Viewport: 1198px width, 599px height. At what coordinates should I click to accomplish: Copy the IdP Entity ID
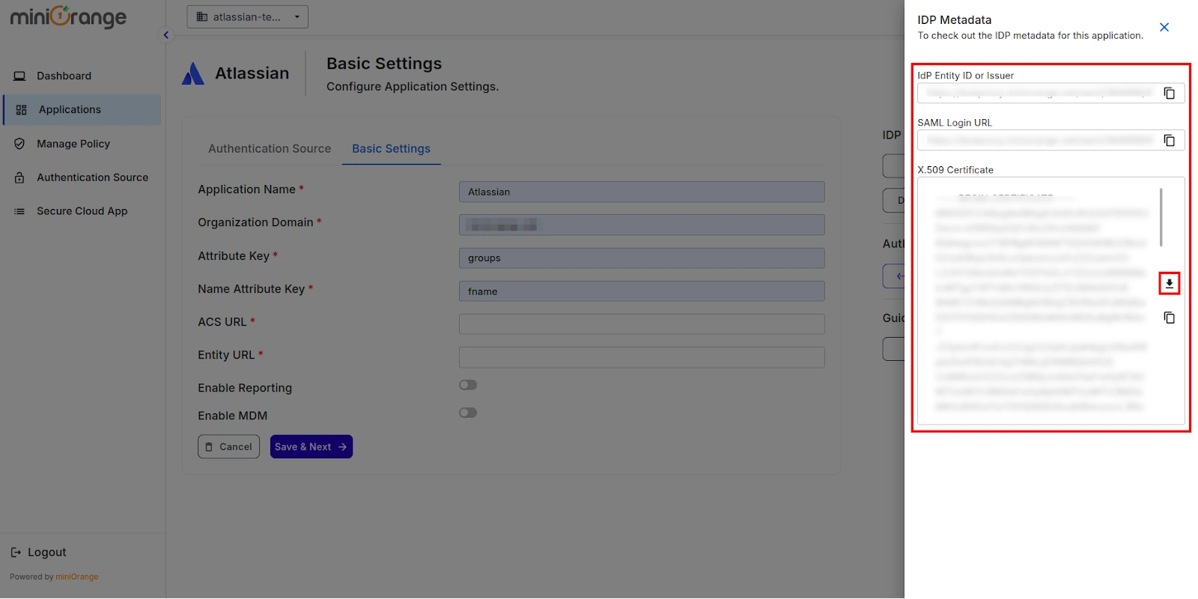click(1169, 93)
